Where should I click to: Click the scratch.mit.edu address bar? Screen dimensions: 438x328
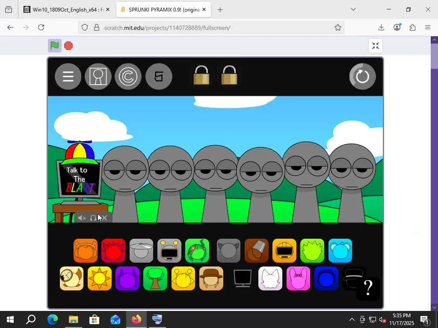(x=211, y=28)
